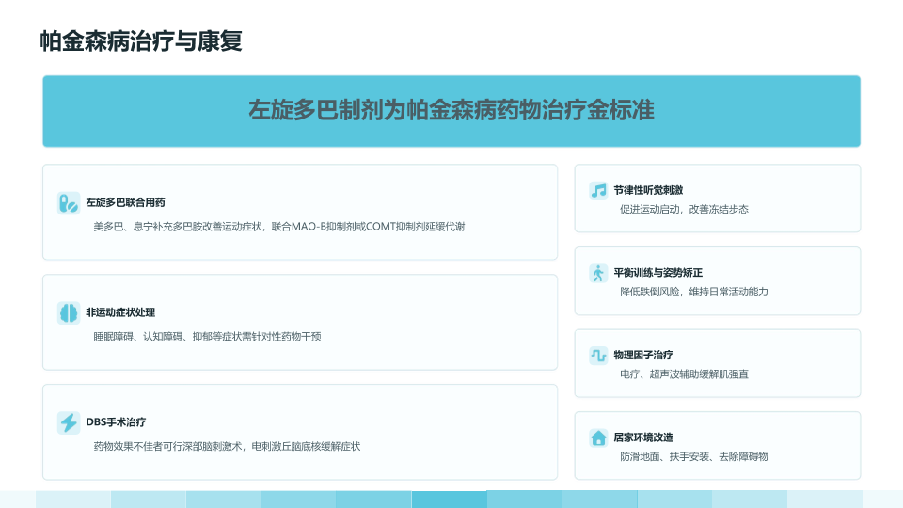
Task: Click the darkest teal block in bottom color strip
Action: click(450, 500)
